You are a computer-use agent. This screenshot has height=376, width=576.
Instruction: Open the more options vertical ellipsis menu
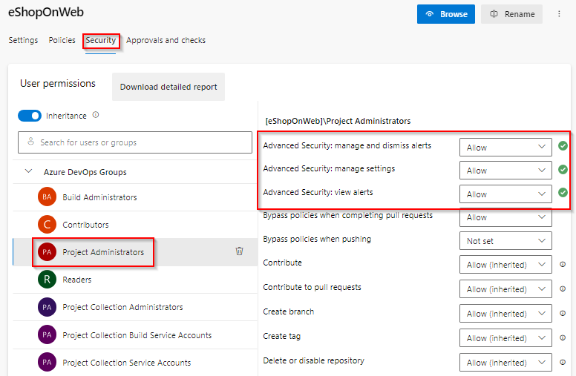tap(559, 14)
